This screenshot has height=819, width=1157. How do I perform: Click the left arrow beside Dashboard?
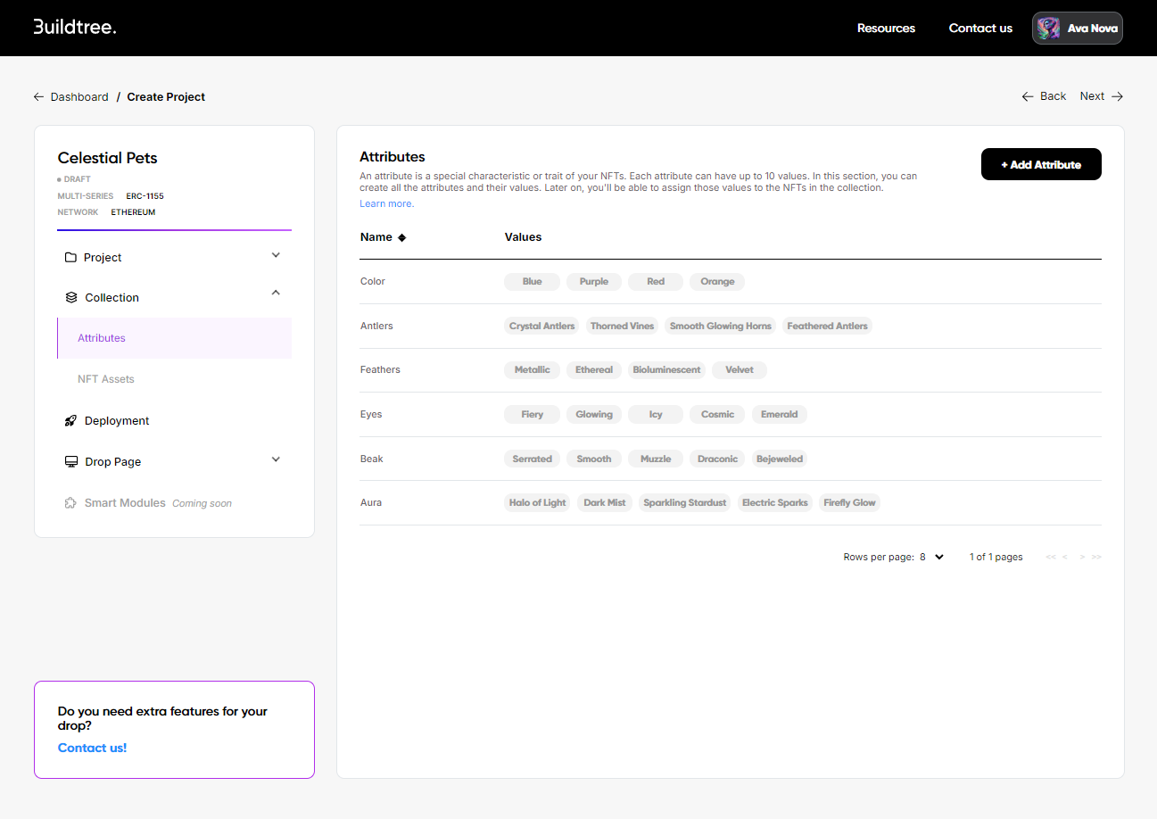click(x=38, y=97)
